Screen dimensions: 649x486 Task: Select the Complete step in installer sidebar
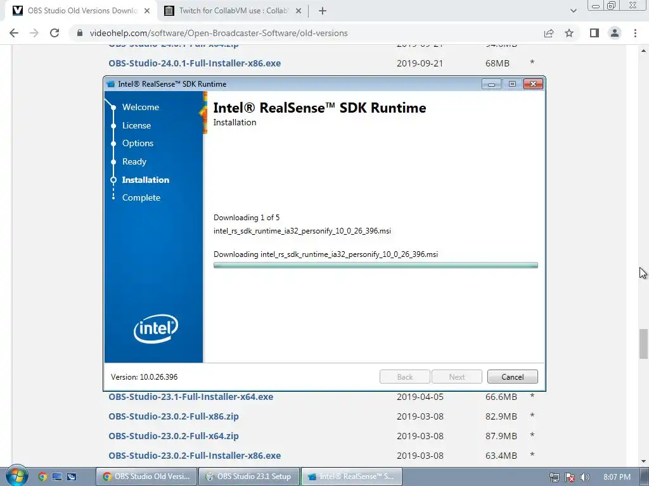coord(141,197)
